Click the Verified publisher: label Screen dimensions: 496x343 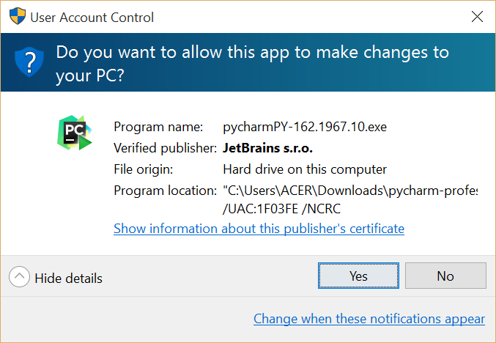pyautogui.click(x=165, y=148)
